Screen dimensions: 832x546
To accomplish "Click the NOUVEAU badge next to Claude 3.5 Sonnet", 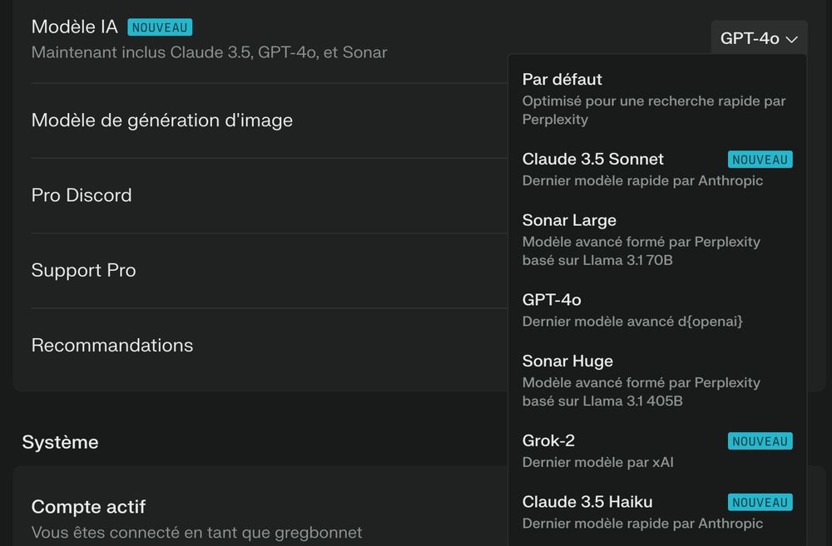I will pyautogui.click(x=760, y=160).
